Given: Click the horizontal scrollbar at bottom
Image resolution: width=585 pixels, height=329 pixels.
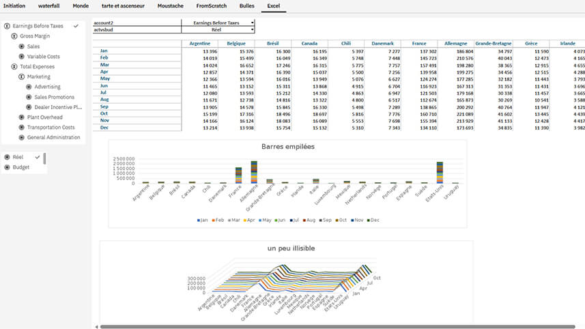Looking at the screenshot, I should (x=338, y=327).
